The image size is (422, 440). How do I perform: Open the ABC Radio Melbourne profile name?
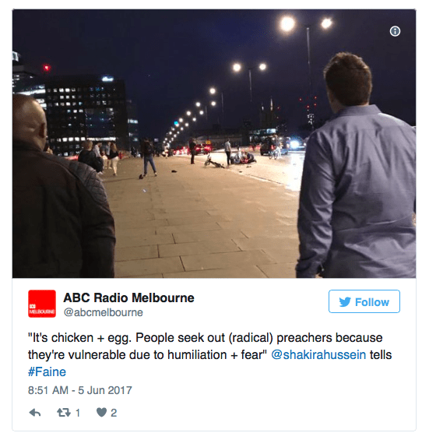pyautogui.click(x=128, y=297)
